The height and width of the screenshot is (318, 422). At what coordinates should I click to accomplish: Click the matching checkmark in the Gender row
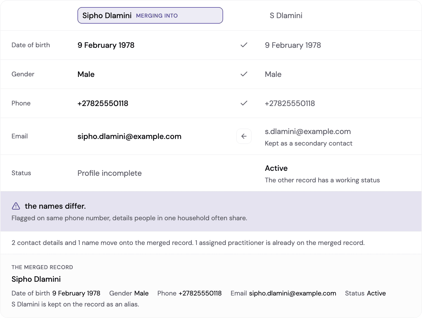[244, 74]
